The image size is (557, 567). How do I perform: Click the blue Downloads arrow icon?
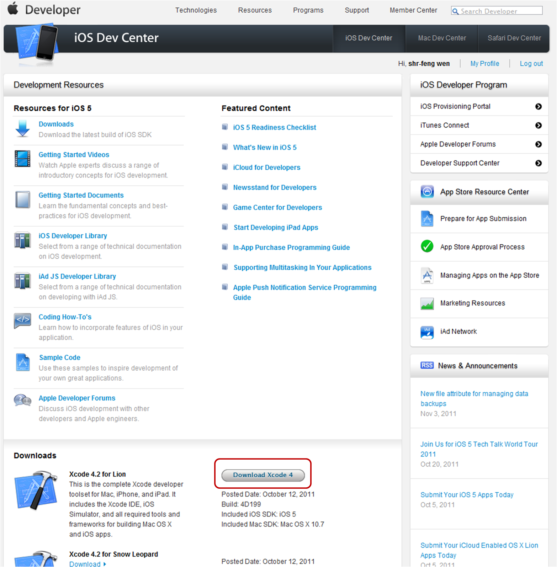(x=22, y=128)
